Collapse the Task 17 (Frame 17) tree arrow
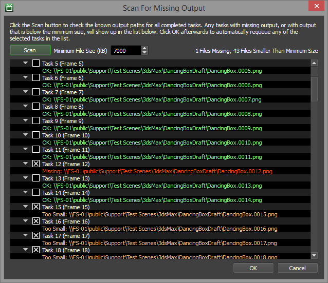 pyautogui.click(x=25, y=235)
